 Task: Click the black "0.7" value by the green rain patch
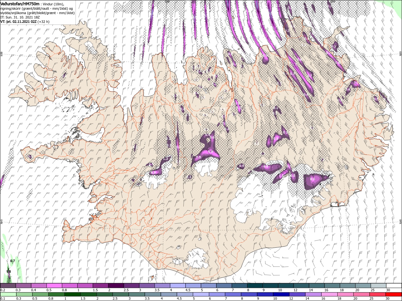13,261
